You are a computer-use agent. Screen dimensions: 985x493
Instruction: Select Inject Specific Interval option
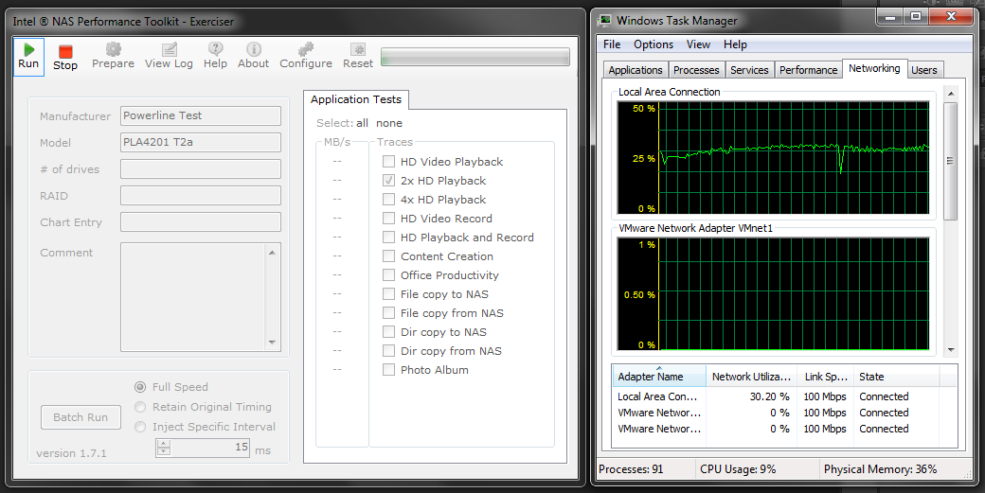pyautogui.click(x=141, y=427)
